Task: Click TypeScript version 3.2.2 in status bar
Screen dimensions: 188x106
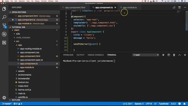Action: [x=173, y=104]
